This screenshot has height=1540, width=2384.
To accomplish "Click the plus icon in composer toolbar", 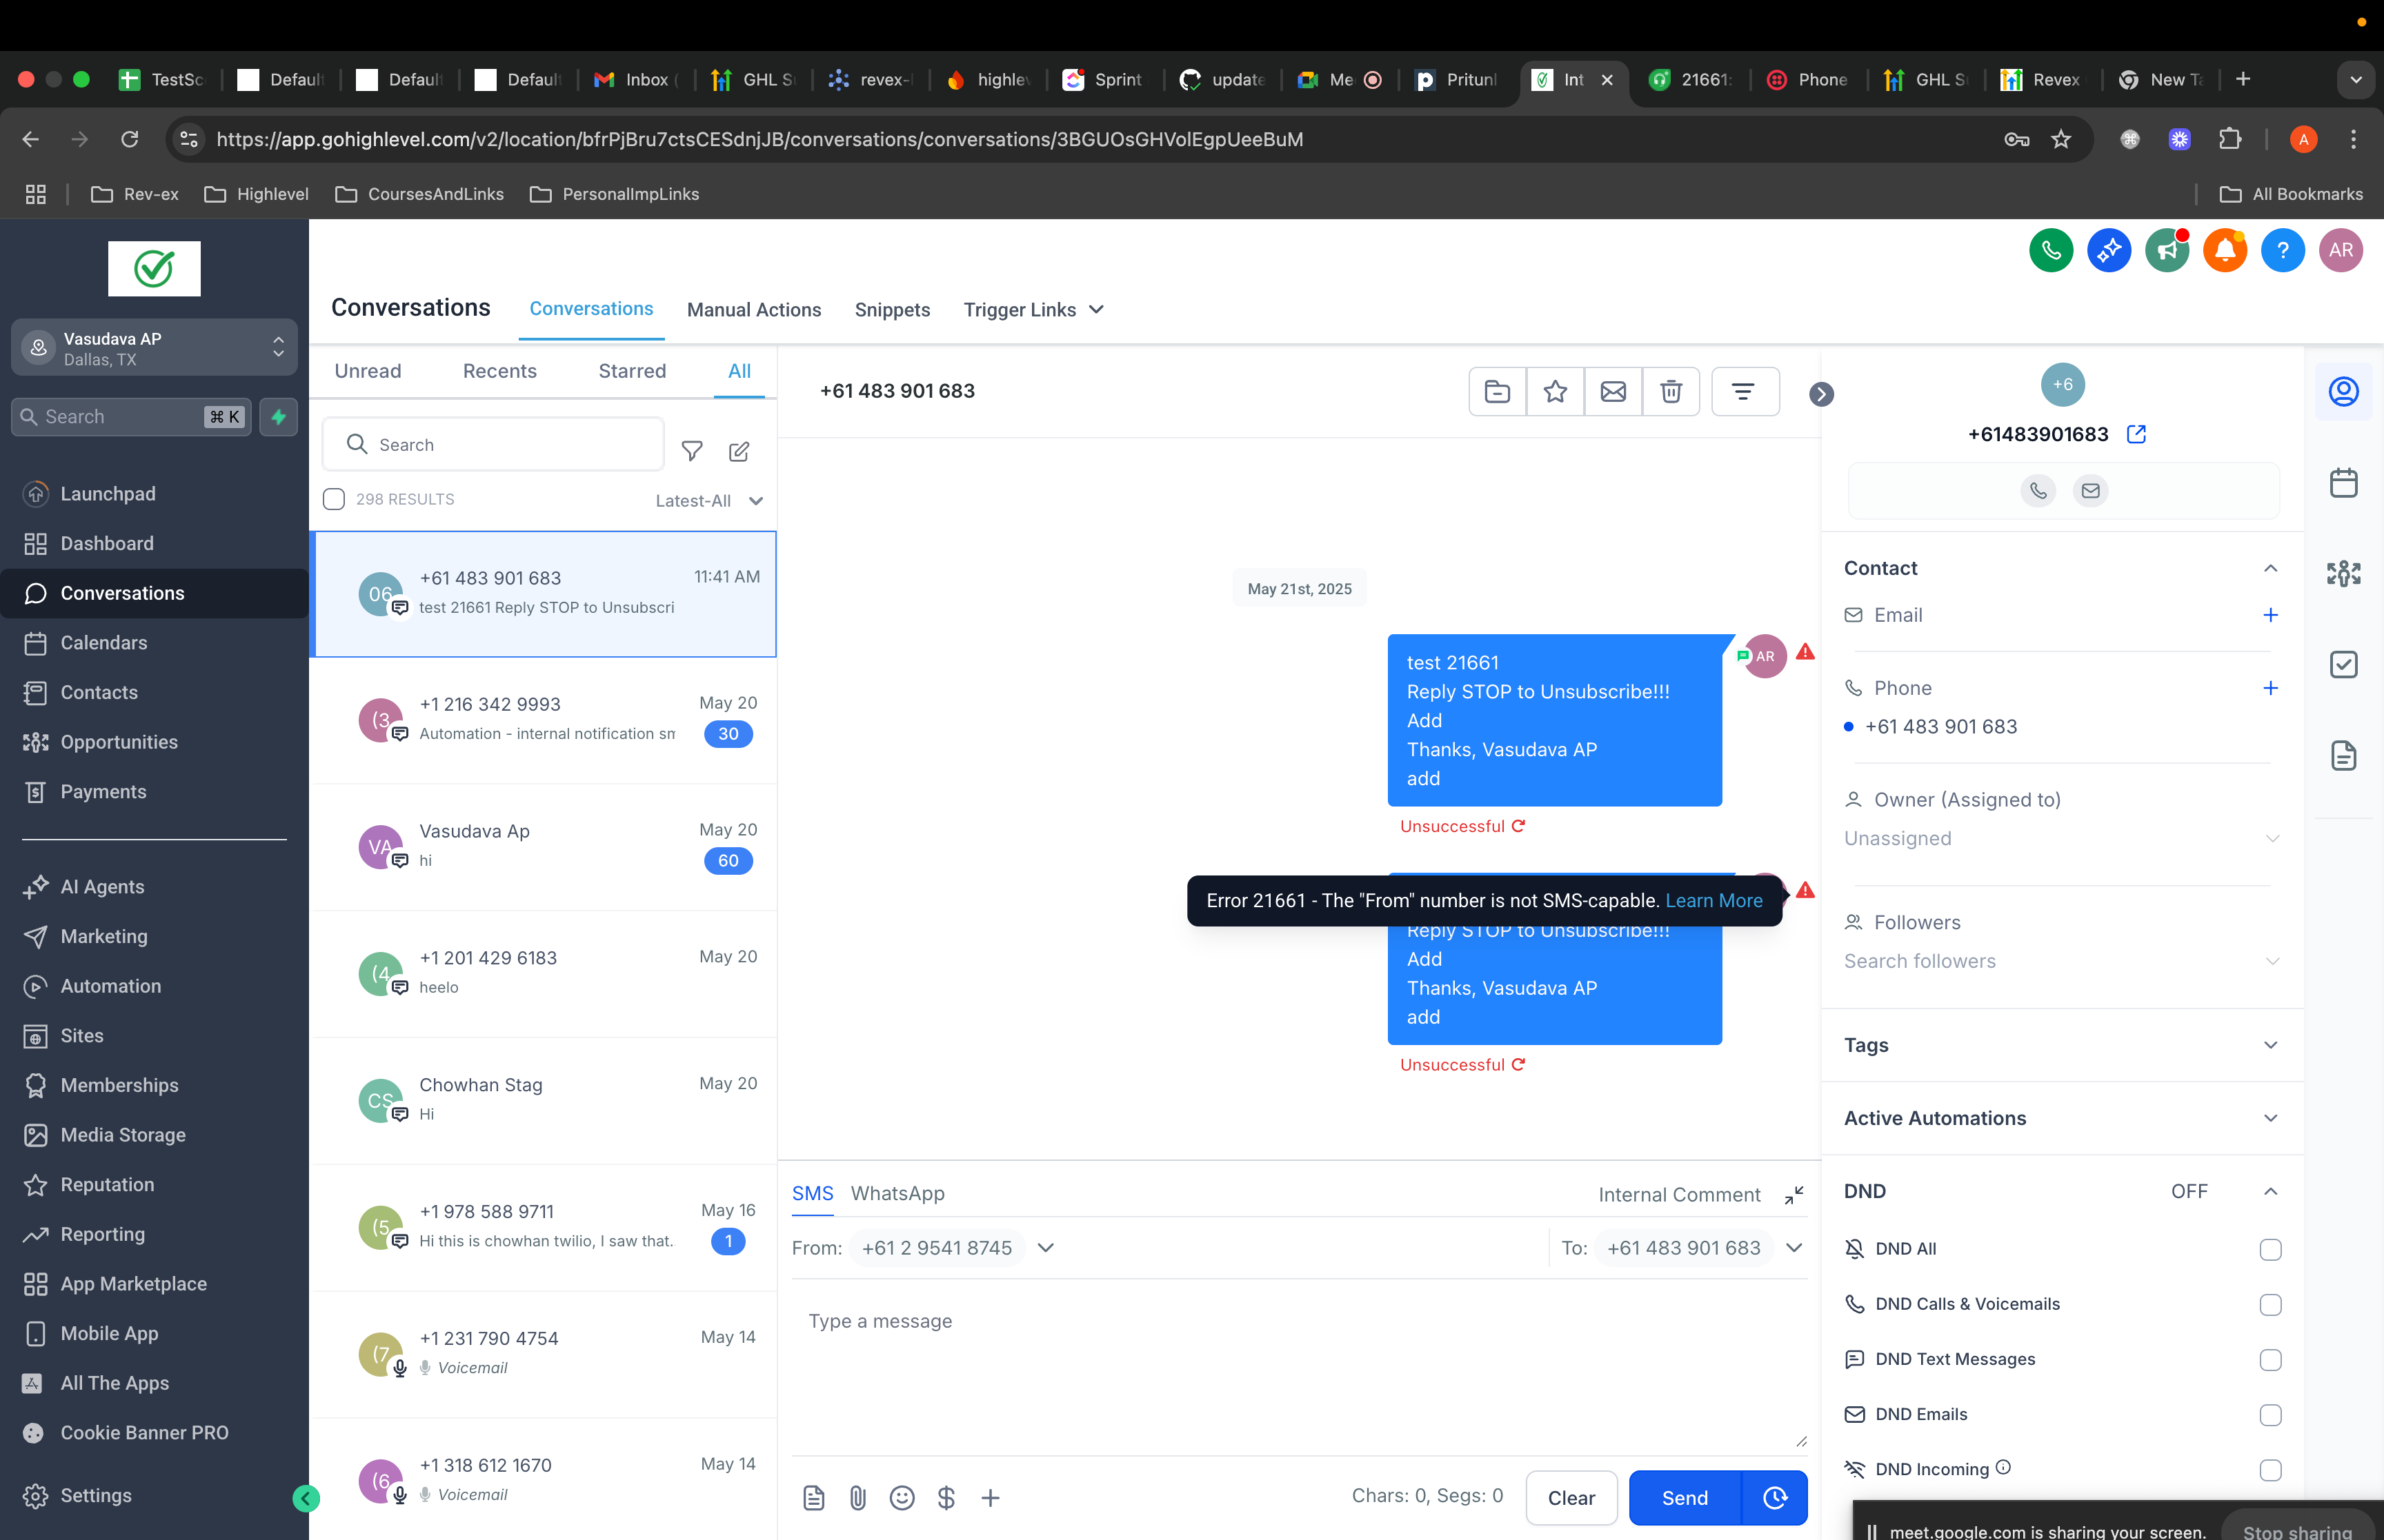I will [x=991, y=1497].
